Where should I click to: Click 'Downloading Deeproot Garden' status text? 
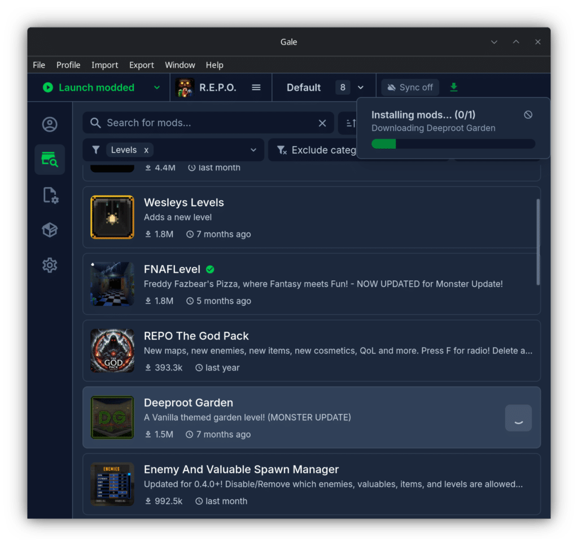click(433, 128)
